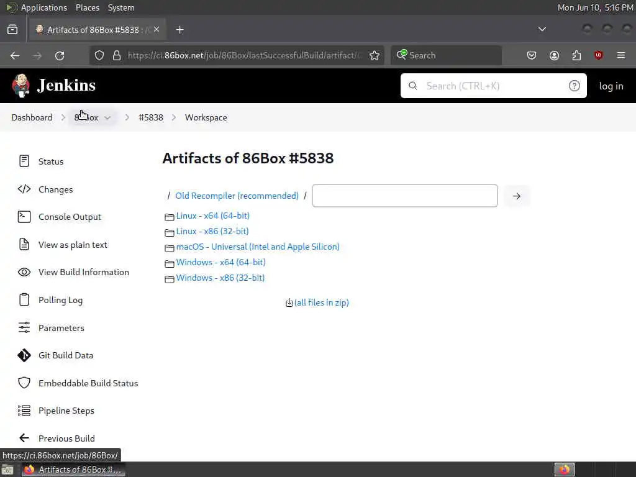Click the Linux x64 folder icon
636x477 pixels.
169,217
